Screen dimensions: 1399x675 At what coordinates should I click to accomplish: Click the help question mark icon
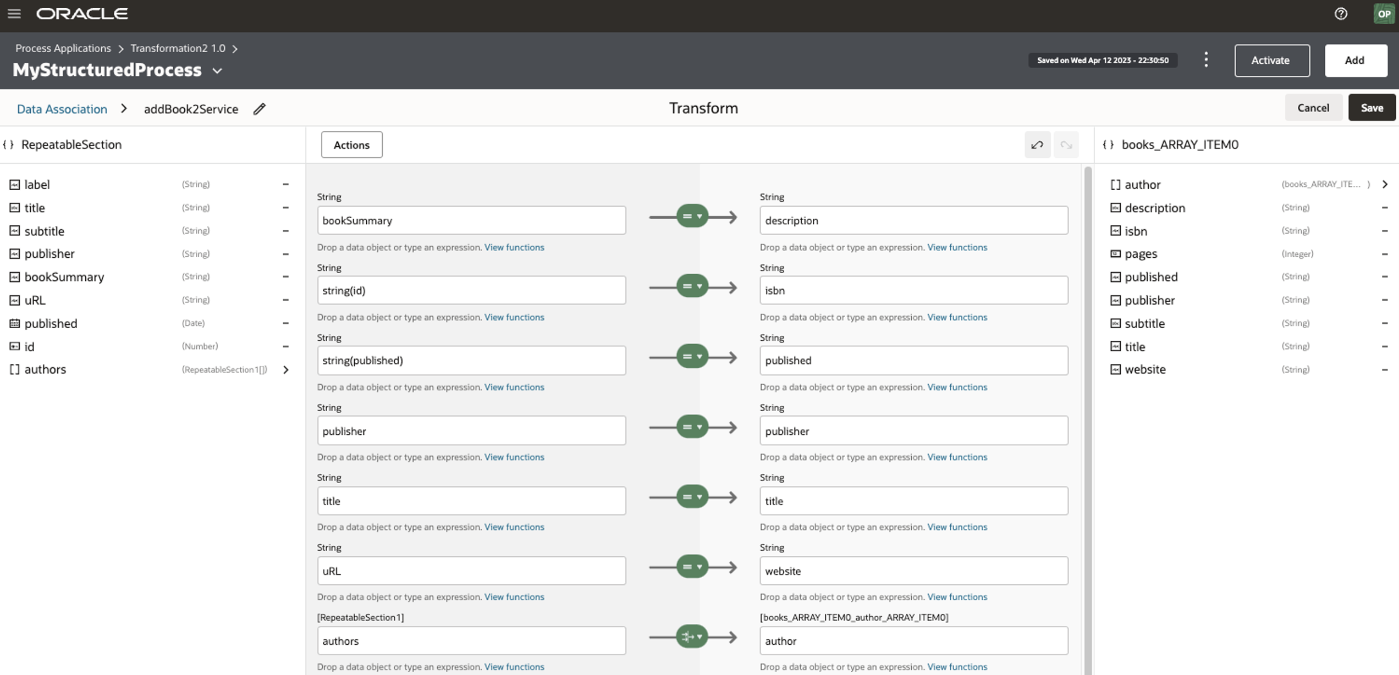1341,14
